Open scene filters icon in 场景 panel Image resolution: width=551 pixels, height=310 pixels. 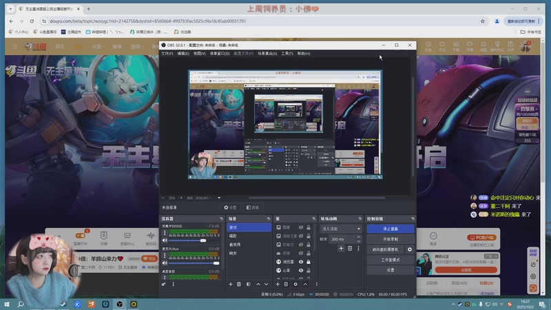click(x=249, y=284)
